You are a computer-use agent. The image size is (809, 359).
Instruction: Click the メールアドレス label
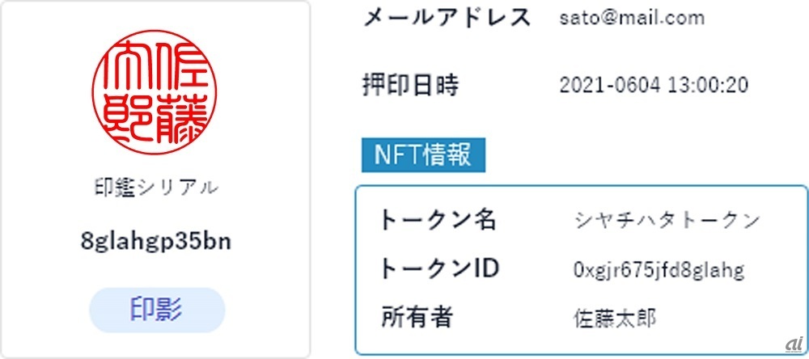point(447,18)
